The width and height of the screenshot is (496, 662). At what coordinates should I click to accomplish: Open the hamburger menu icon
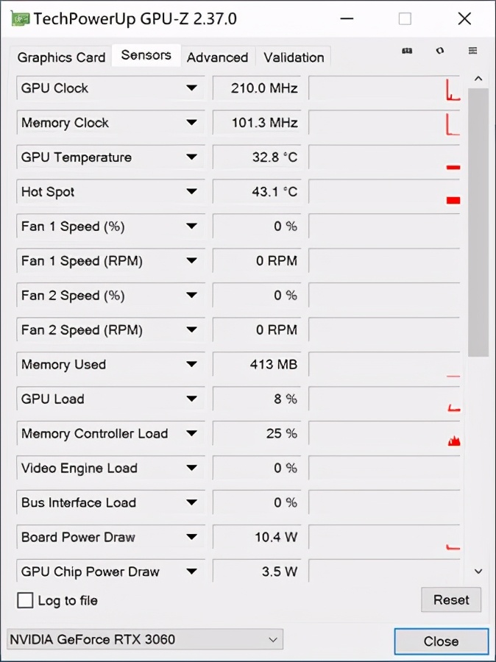point(472,51)
